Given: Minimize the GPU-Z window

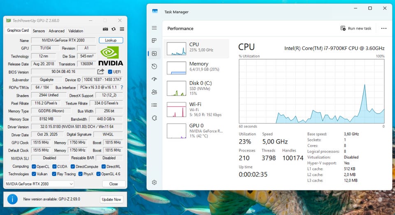Looking at the screenshot, I should (91, 21).
